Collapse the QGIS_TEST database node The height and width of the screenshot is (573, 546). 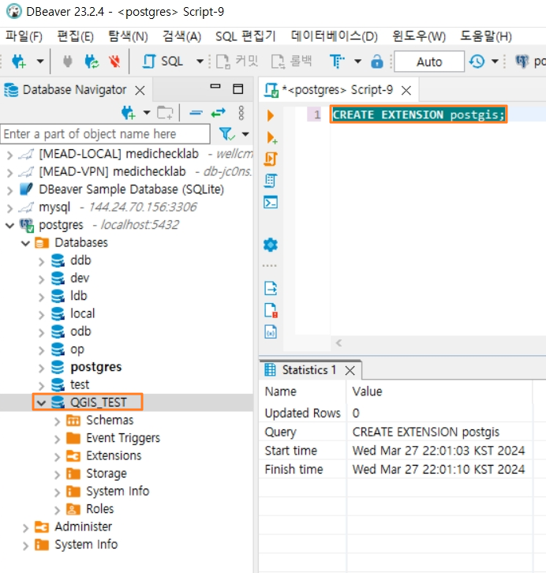click(x=41, y=403)
